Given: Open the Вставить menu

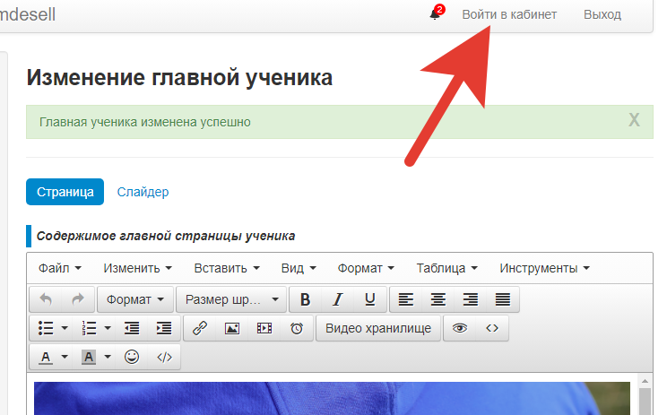Looking at the screenshot, I should (x=227, y=268).
